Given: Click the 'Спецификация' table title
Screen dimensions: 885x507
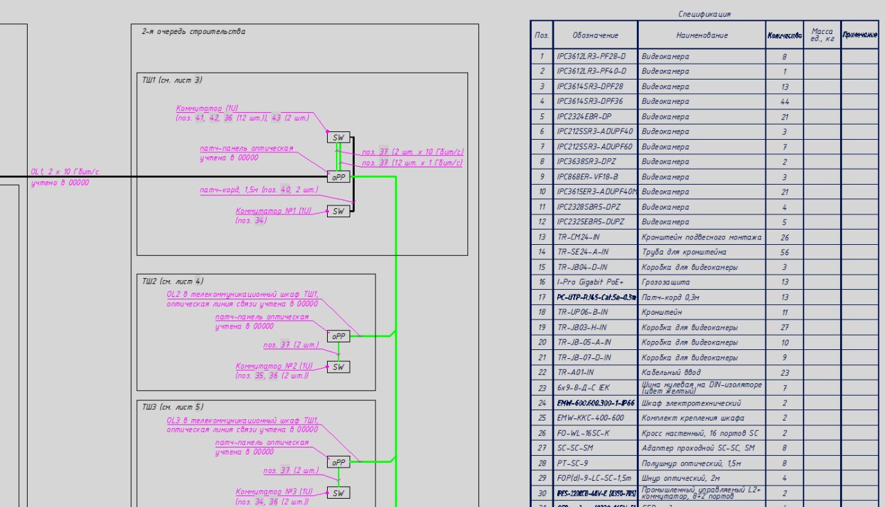Looking at the screenshot, I should [705, 14].
